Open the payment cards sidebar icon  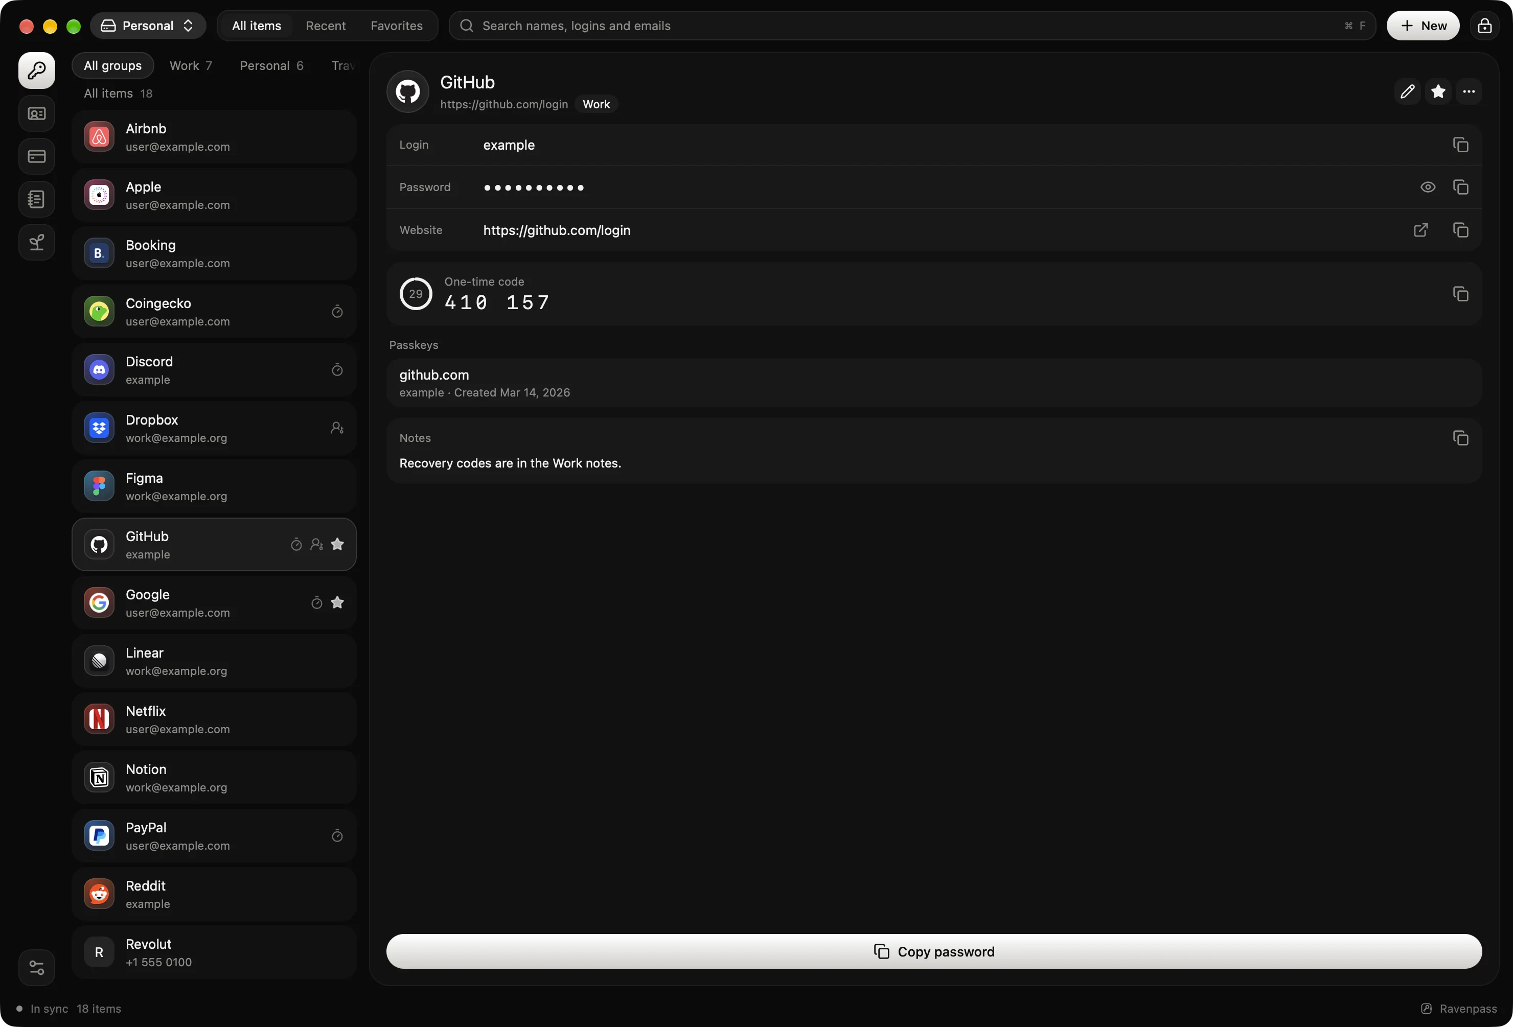[x=36, y=156]
